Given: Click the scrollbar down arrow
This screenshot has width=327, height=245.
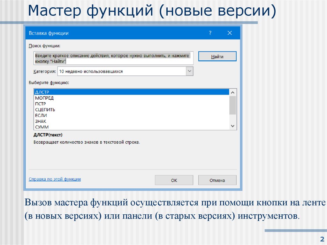Looking at the screenshot, I should click(x=233, y=126).
